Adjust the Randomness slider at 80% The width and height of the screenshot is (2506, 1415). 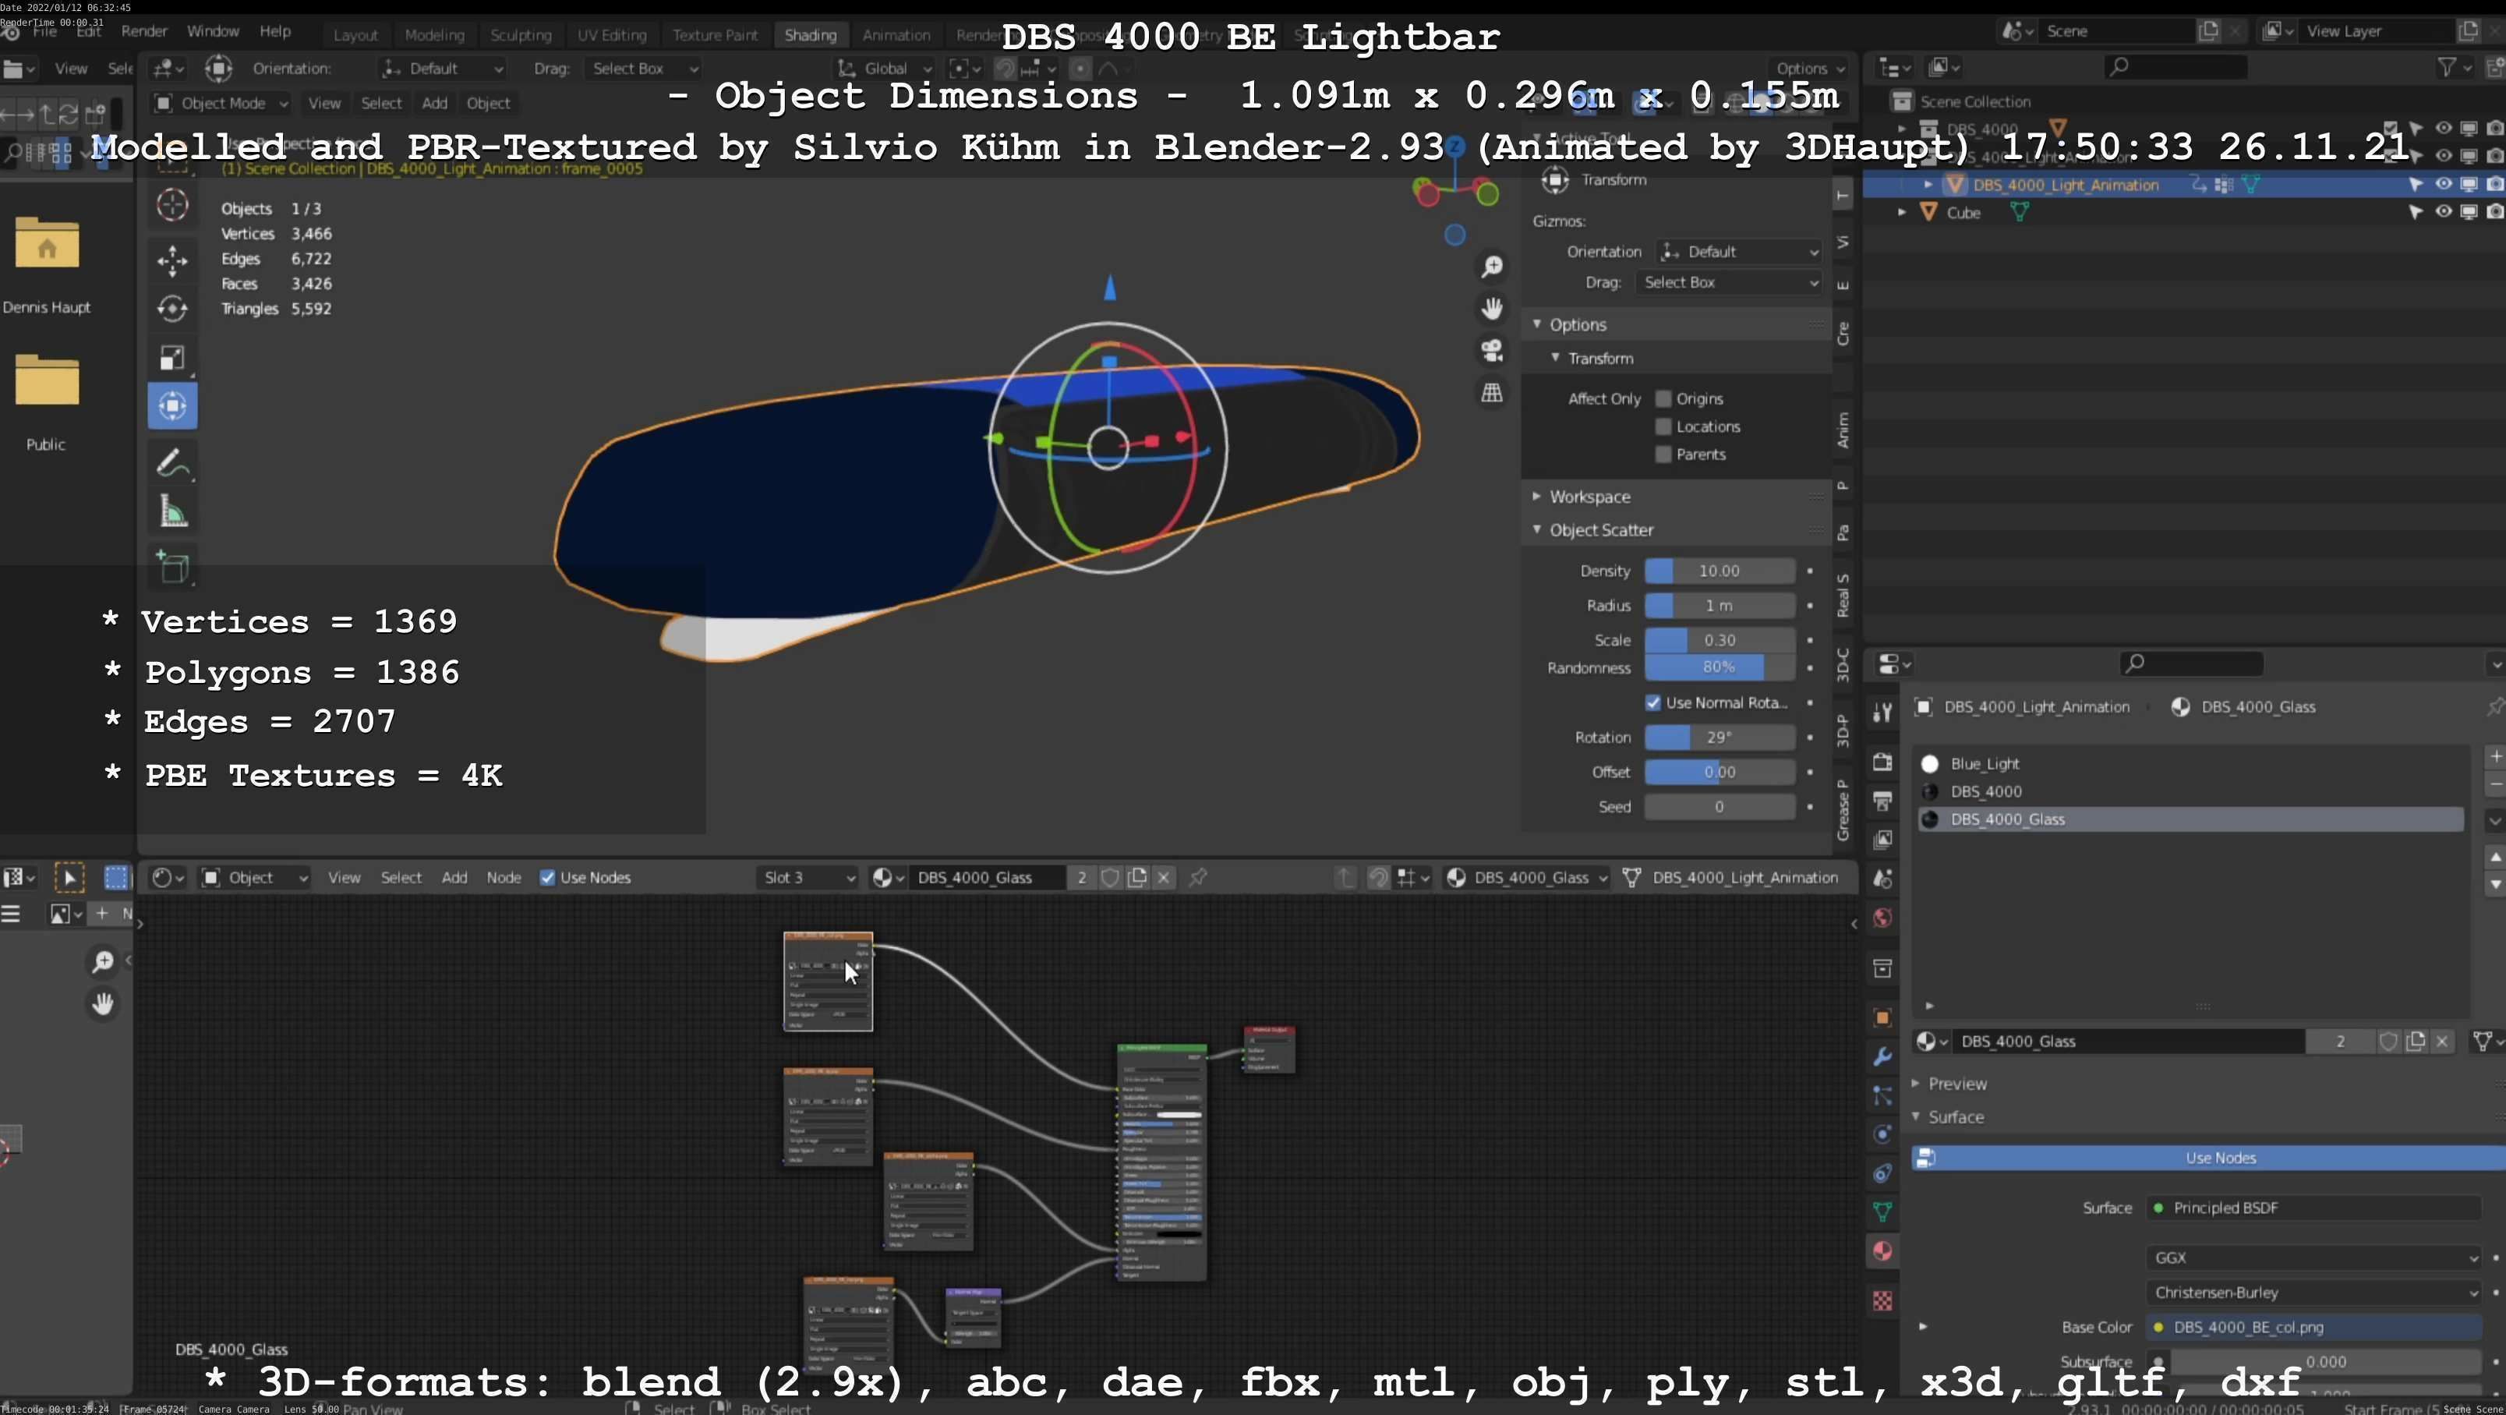pyautogui.click(x=1719, y=667)
